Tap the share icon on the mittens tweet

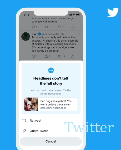point(73,27)
